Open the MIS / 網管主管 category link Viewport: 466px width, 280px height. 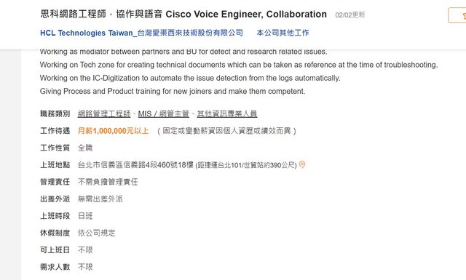(x=163, y=113)
